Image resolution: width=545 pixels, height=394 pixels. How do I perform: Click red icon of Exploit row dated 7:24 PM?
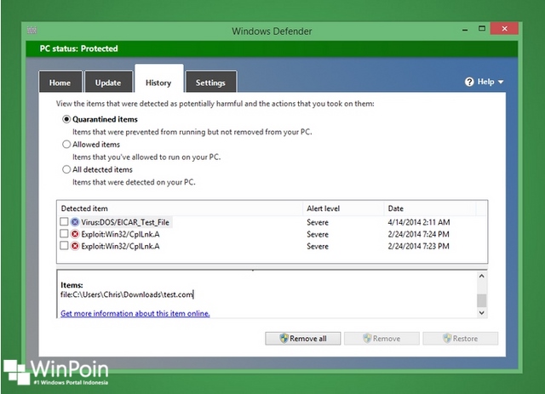75,234
